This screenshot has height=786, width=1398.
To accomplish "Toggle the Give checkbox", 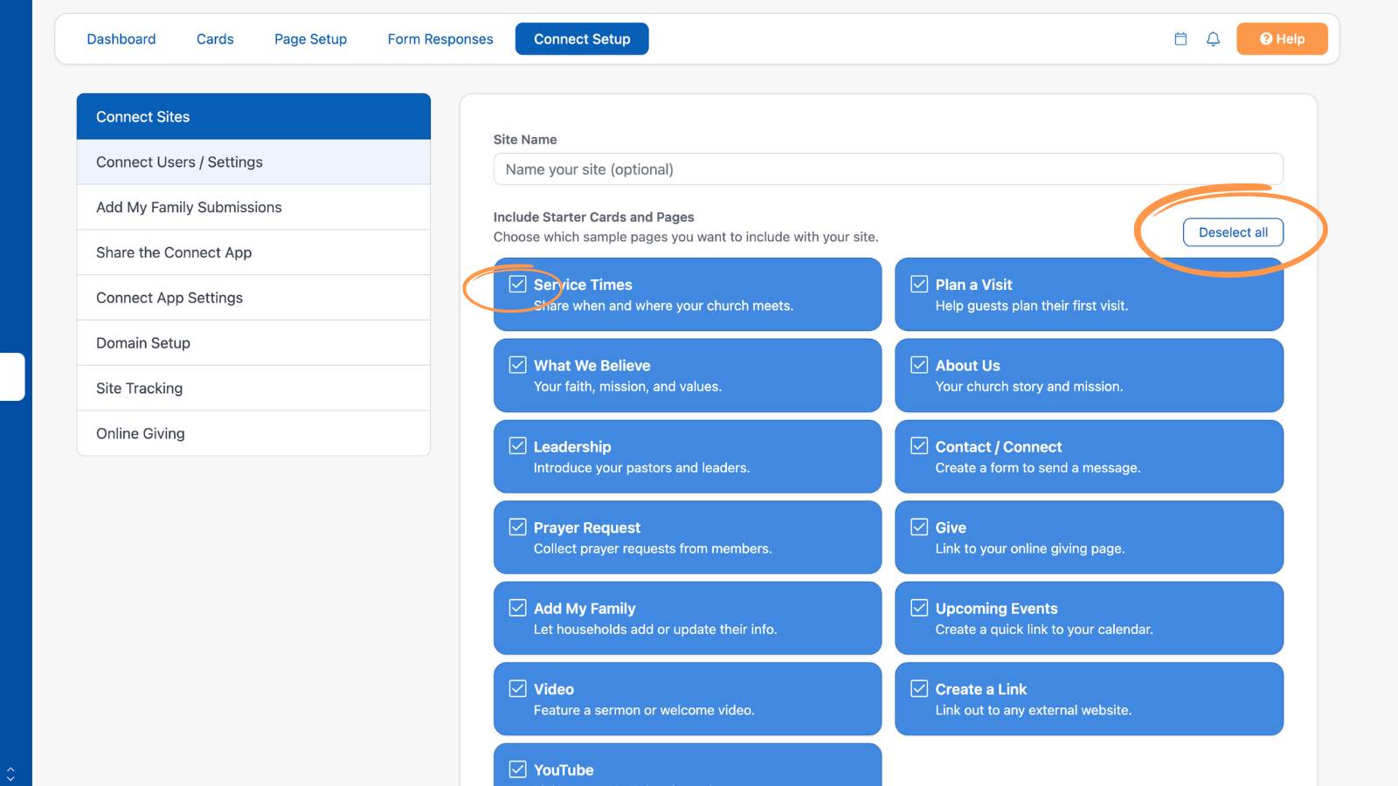I will coord(919,527).
